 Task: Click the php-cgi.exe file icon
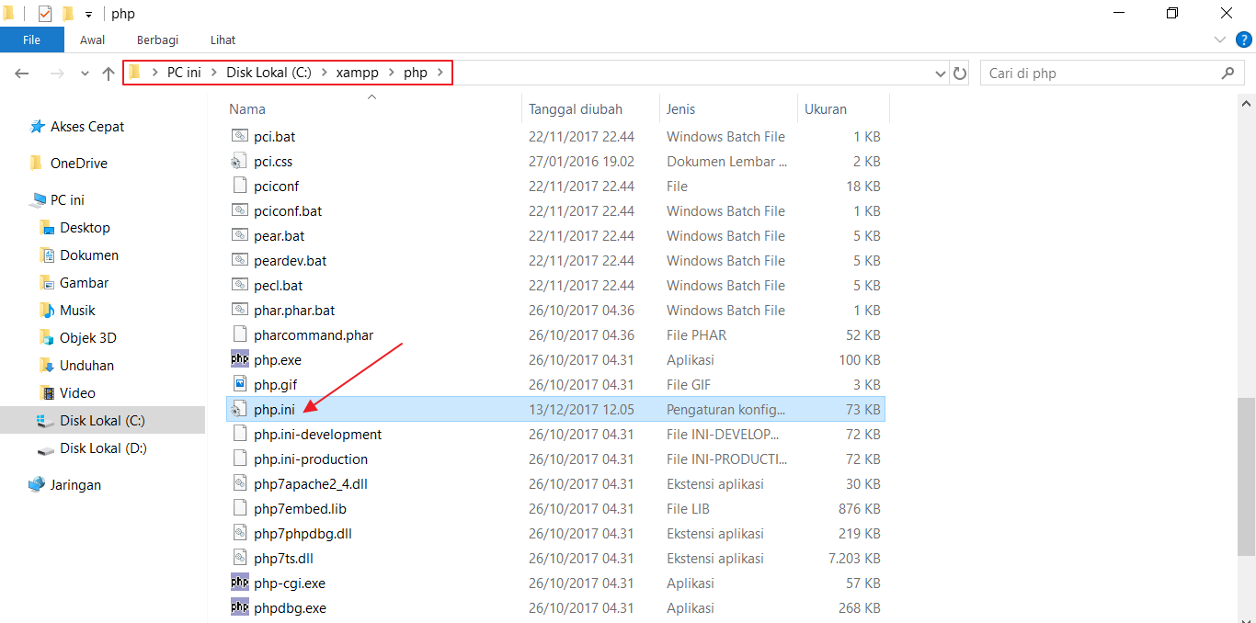[x=239, y=583]
